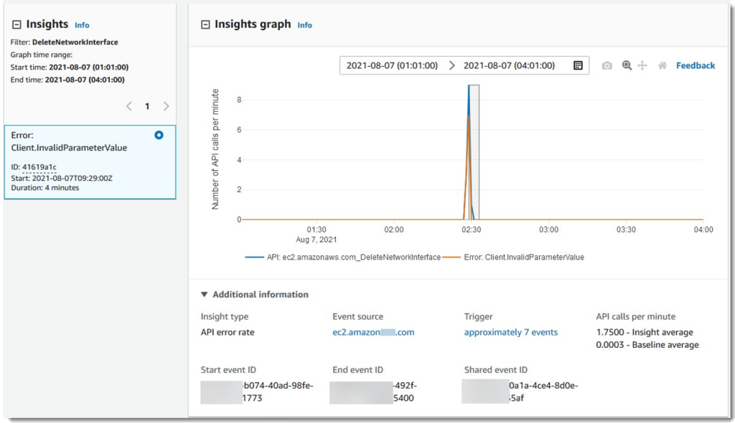Image resolution: width=735 pixels, height=423 pixels.
Task: Go to the previous insights page
Action: point(129,105)
